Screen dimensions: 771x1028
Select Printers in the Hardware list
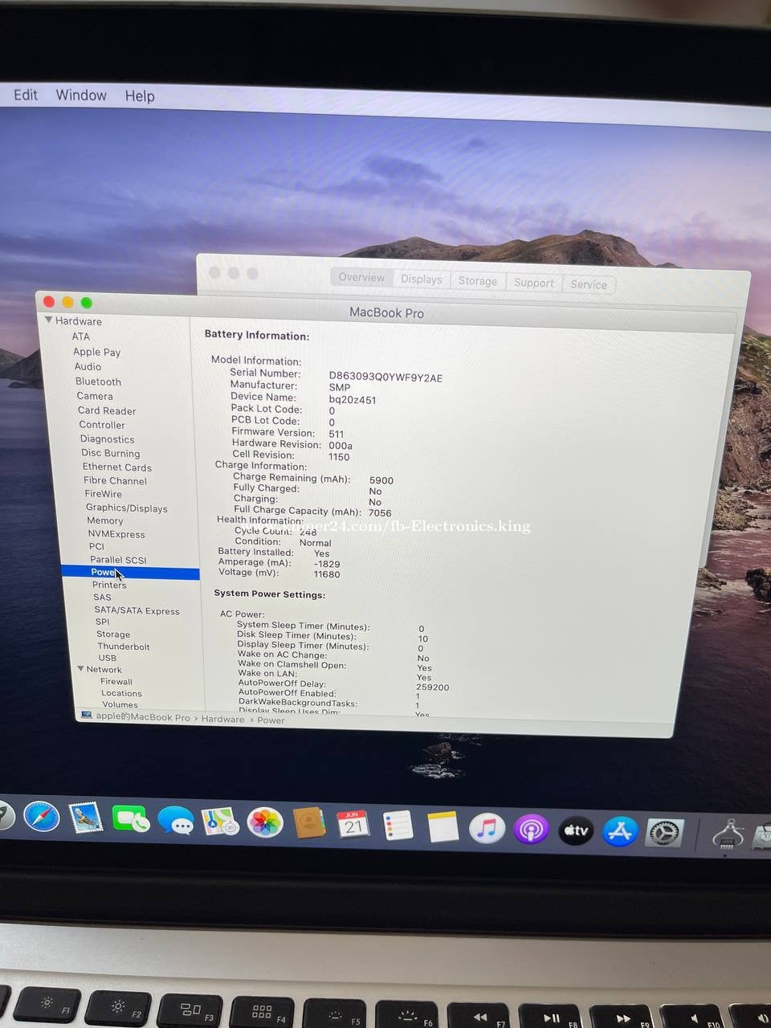coord(109,585)
